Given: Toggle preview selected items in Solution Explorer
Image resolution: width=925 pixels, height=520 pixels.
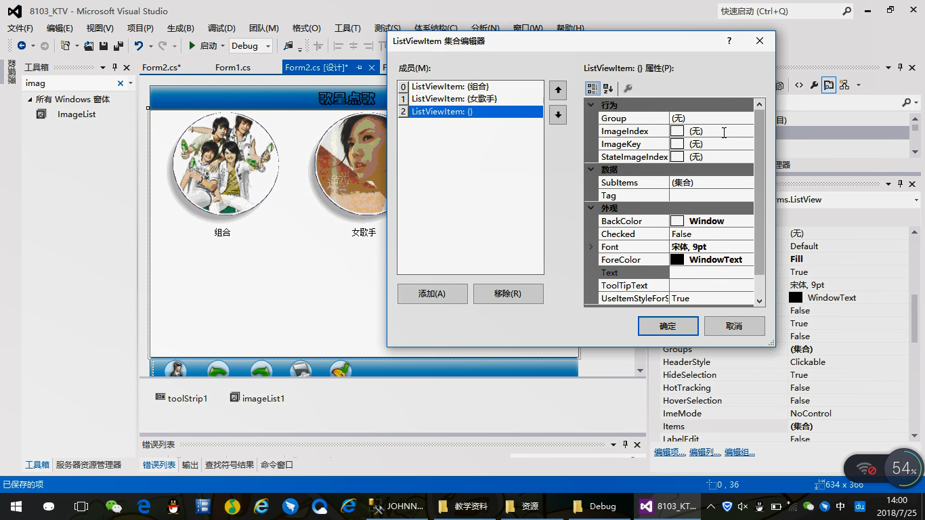Looking at the screenshot, I should 829,85.
